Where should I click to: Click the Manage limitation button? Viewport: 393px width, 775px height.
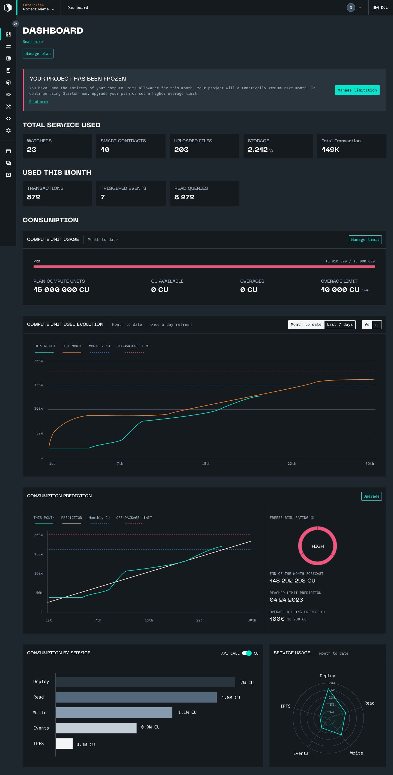pyautogui.click(x=357, y=90)
